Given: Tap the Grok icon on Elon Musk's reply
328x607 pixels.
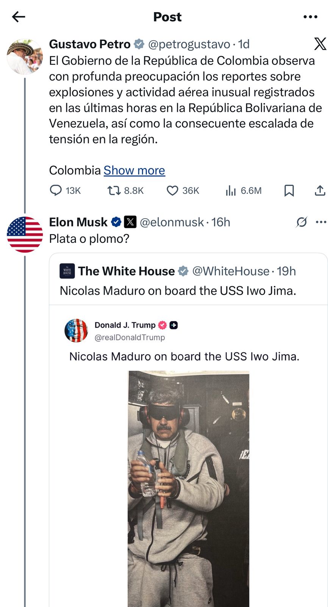Looking at the screenshot, I should pos(301,222).
